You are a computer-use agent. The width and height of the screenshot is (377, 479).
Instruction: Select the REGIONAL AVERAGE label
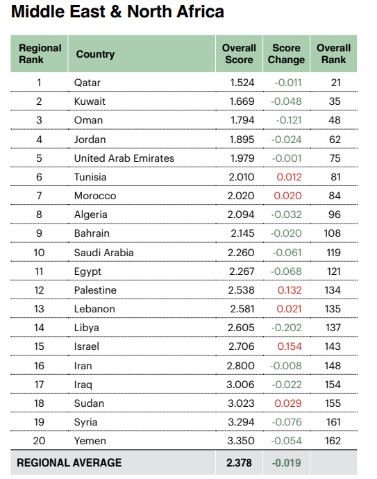point(69,462)
